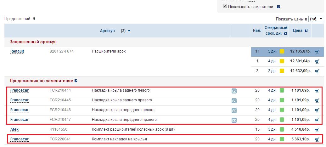Sort by Цена column header
Image resolution: width=326 pixels, height=147 pixels.
pos(297,31)
